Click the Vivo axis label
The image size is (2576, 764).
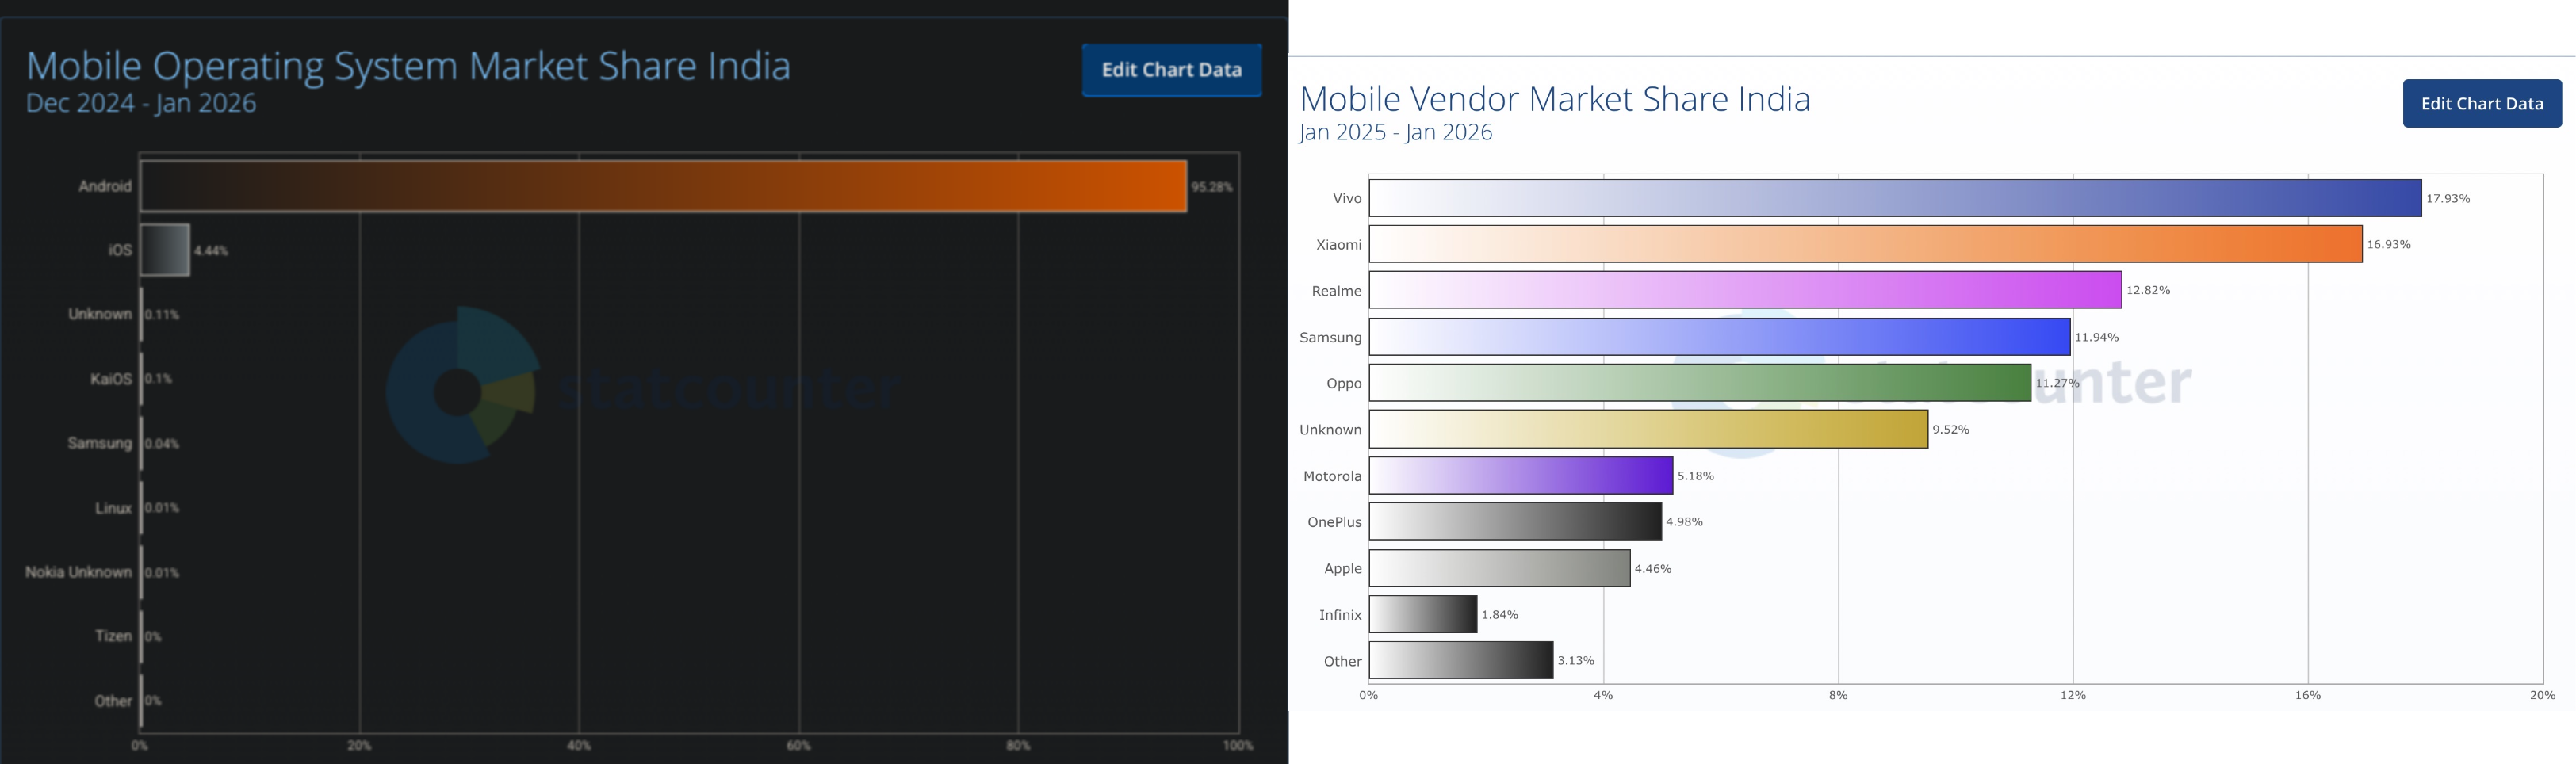1347,198
